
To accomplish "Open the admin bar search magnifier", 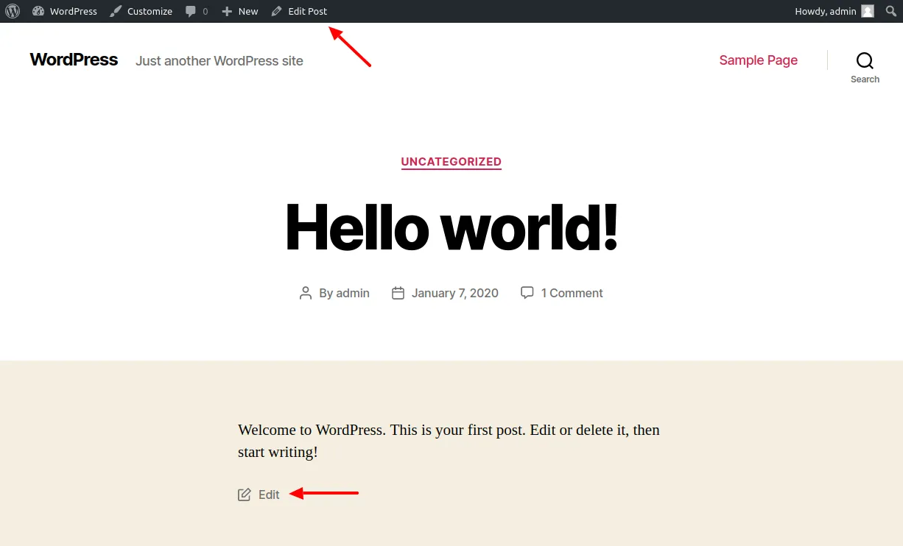I will click(890, 11).
